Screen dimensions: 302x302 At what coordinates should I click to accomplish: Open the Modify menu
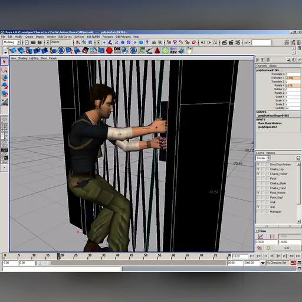coord(18,37)
